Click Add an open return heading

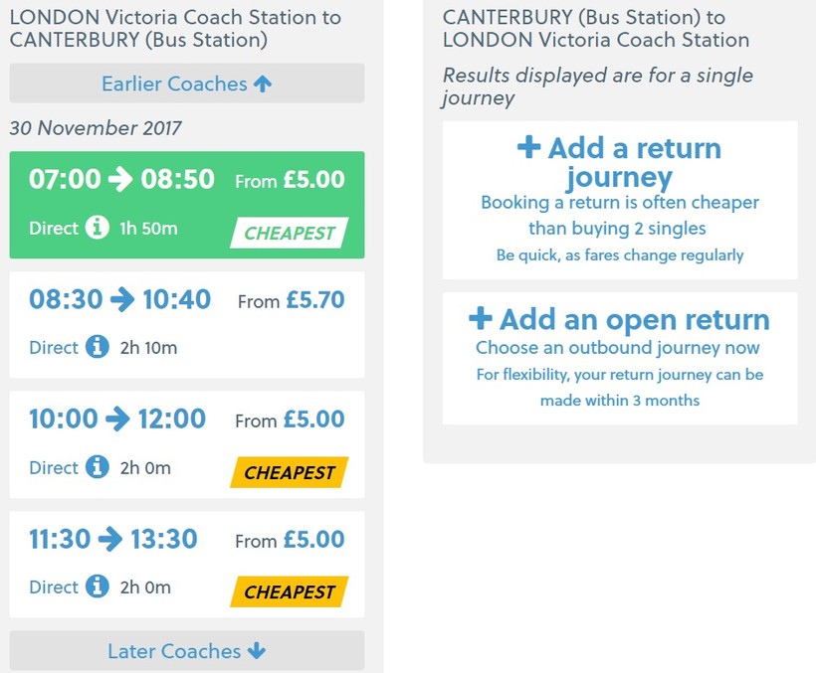(x=634, y=319)
